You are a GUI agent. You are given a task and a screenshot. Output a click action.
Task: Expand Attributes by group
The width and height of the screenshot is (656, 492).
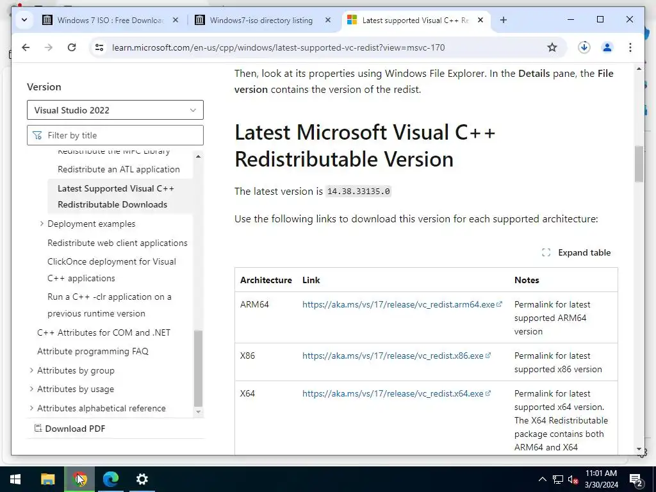(x=31, y=370)
